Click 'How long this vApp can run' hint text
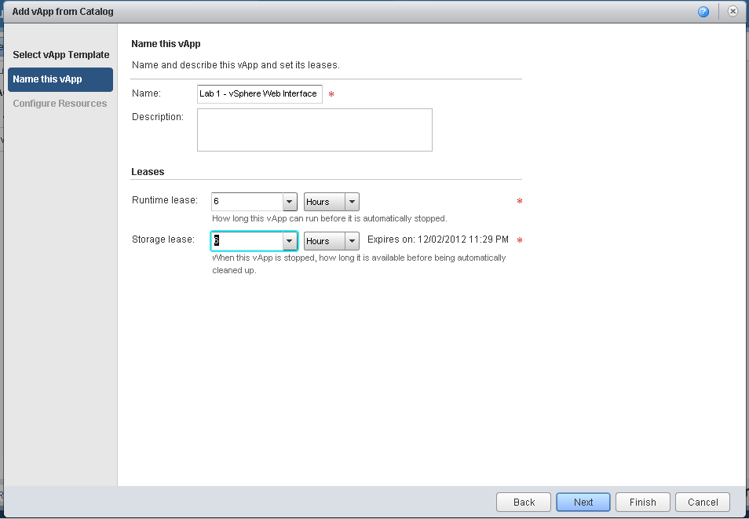The image size is (749, 519). point(330,218)
